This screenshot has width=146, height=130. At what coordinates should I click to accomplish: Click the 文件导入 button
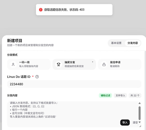point(120,95)
